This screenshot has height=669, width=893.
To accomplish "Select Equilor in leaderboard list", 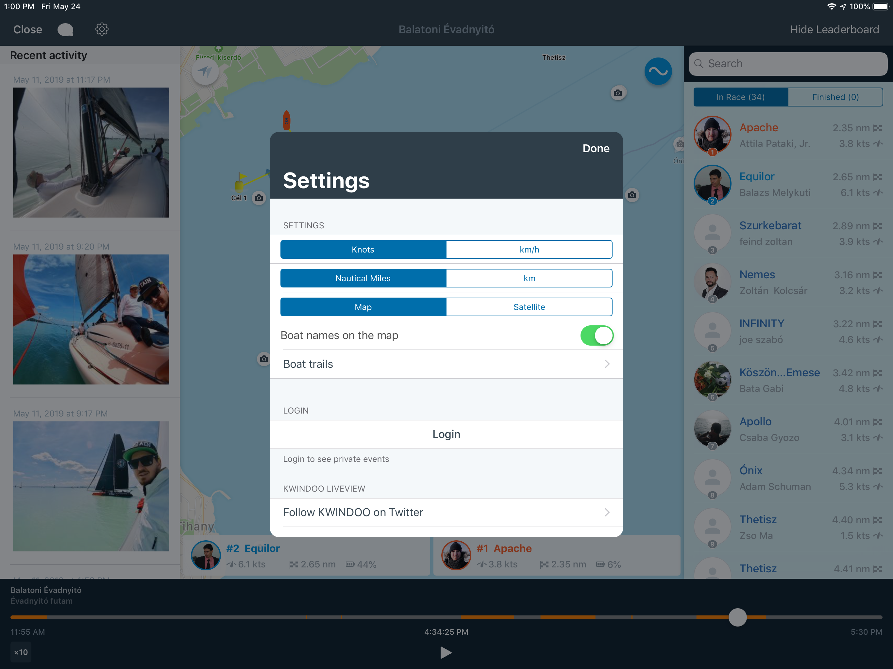I will click(x=788, y=184).
